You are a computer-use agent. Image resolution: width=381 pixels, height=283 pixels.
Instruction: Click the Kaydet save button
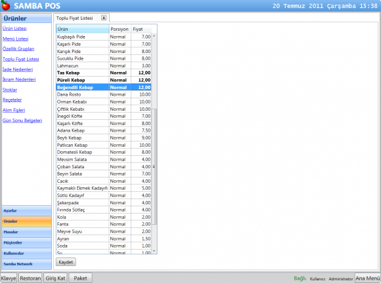tap(66, 262)
